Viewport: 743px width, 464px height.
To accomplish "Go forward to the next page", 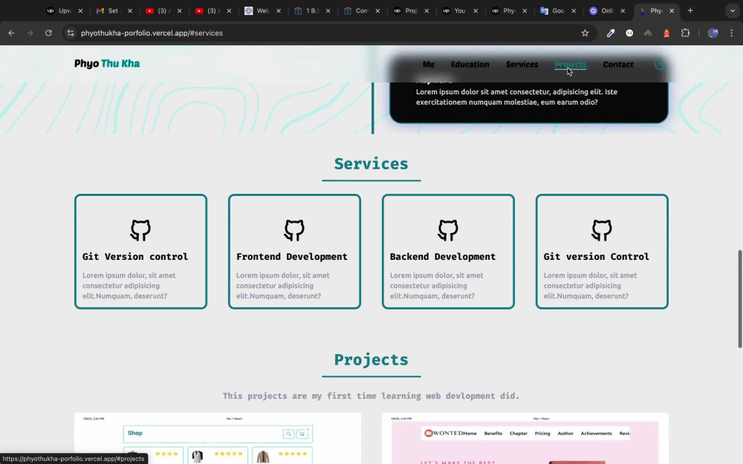I will (x=30, y=33).
